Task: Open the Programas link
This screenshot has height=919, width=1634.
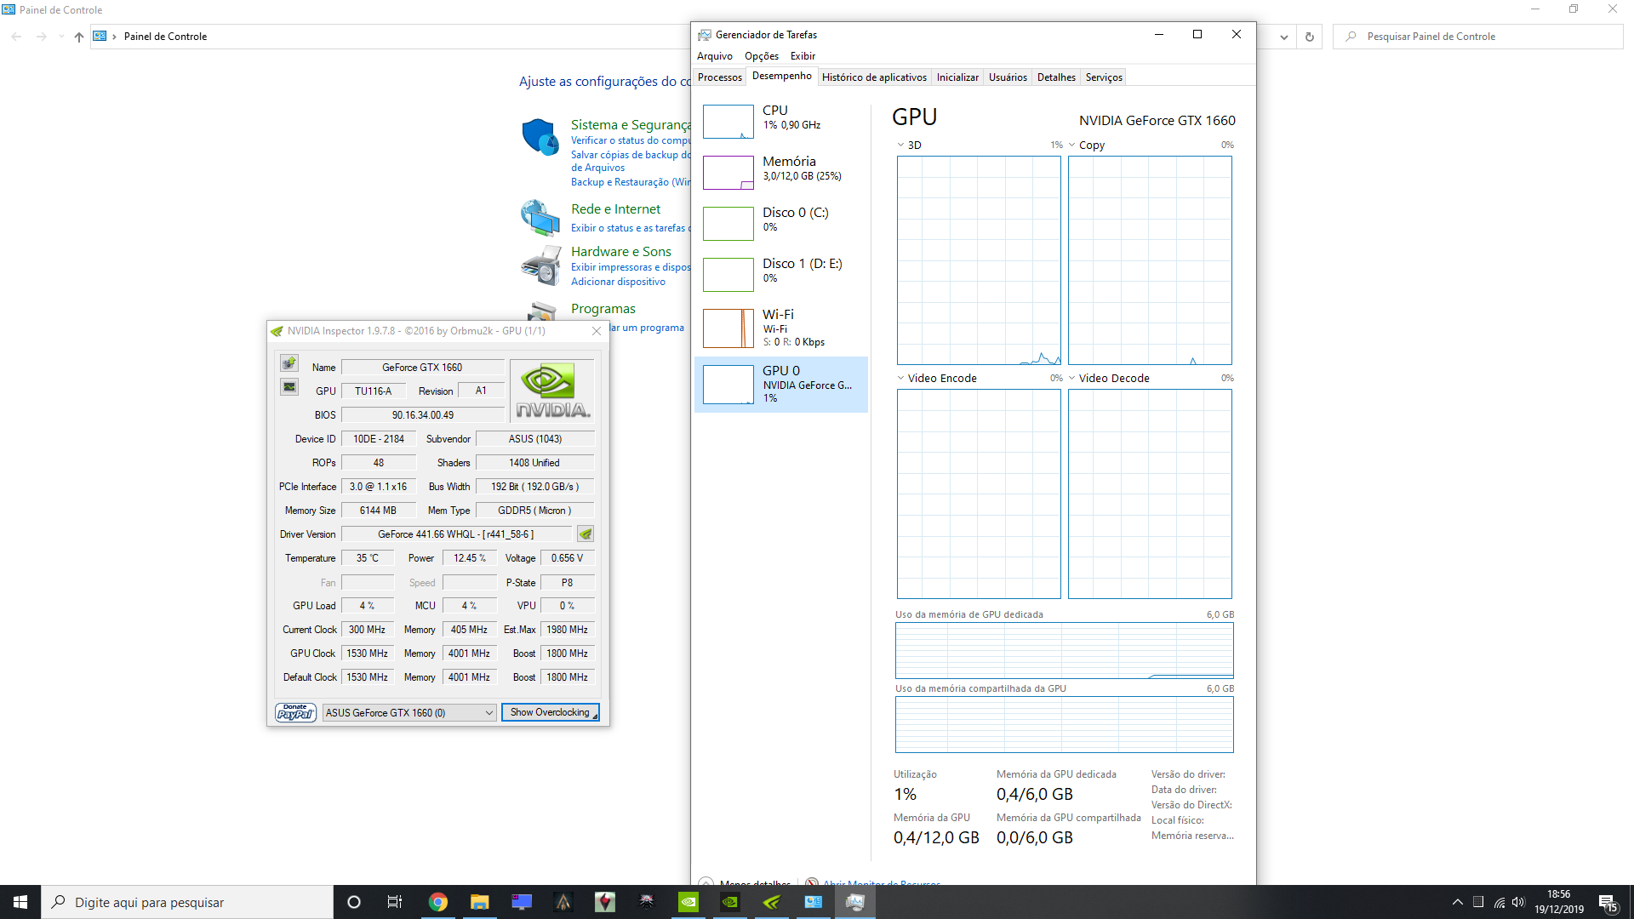Action: tap(603, 309)
